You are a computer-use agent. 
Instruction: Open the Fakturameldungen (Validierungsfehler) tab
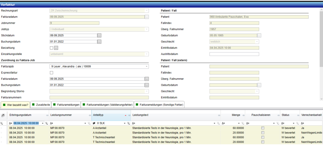pos(107,105)
